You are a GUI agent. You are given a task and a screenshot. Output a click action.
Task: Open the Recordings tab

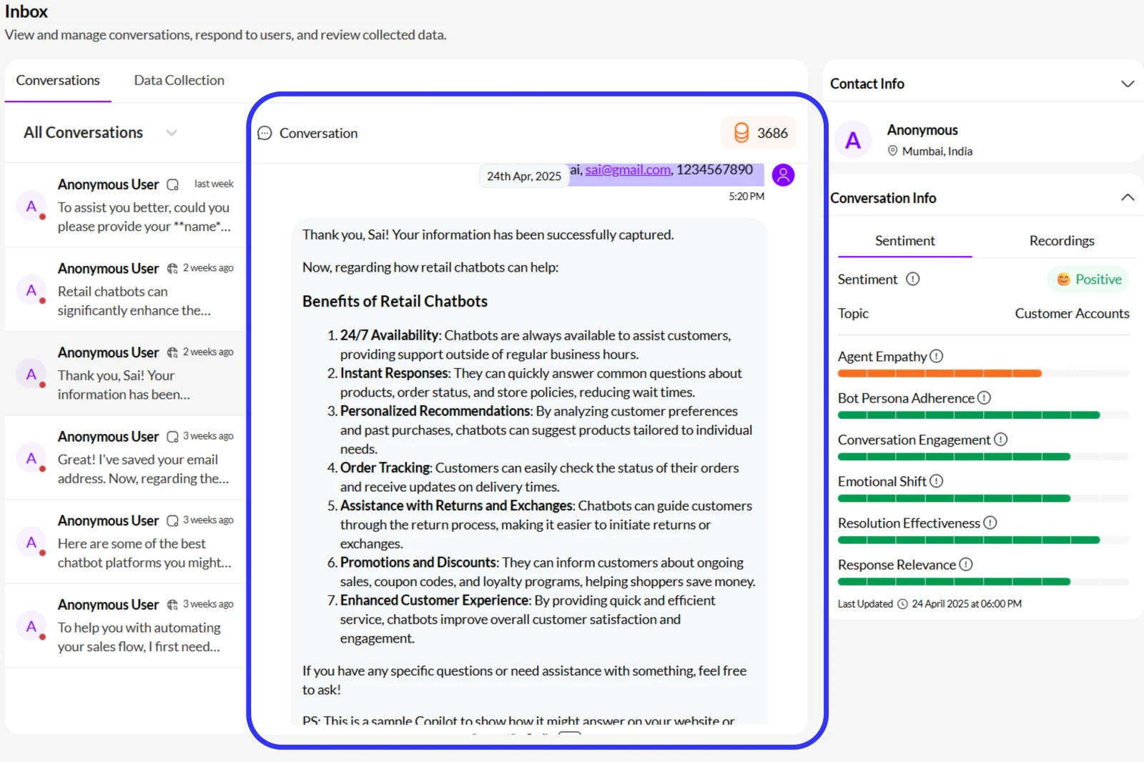[1061, 240]
